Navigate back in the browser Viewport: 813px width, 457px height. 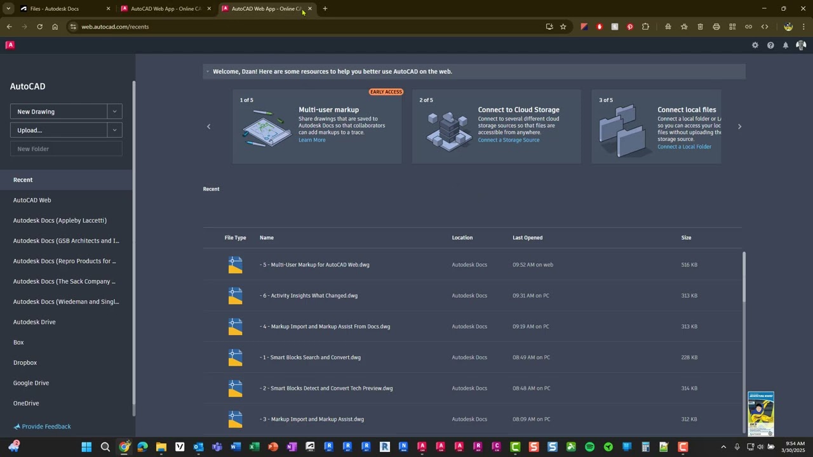(x=9, y=27)
